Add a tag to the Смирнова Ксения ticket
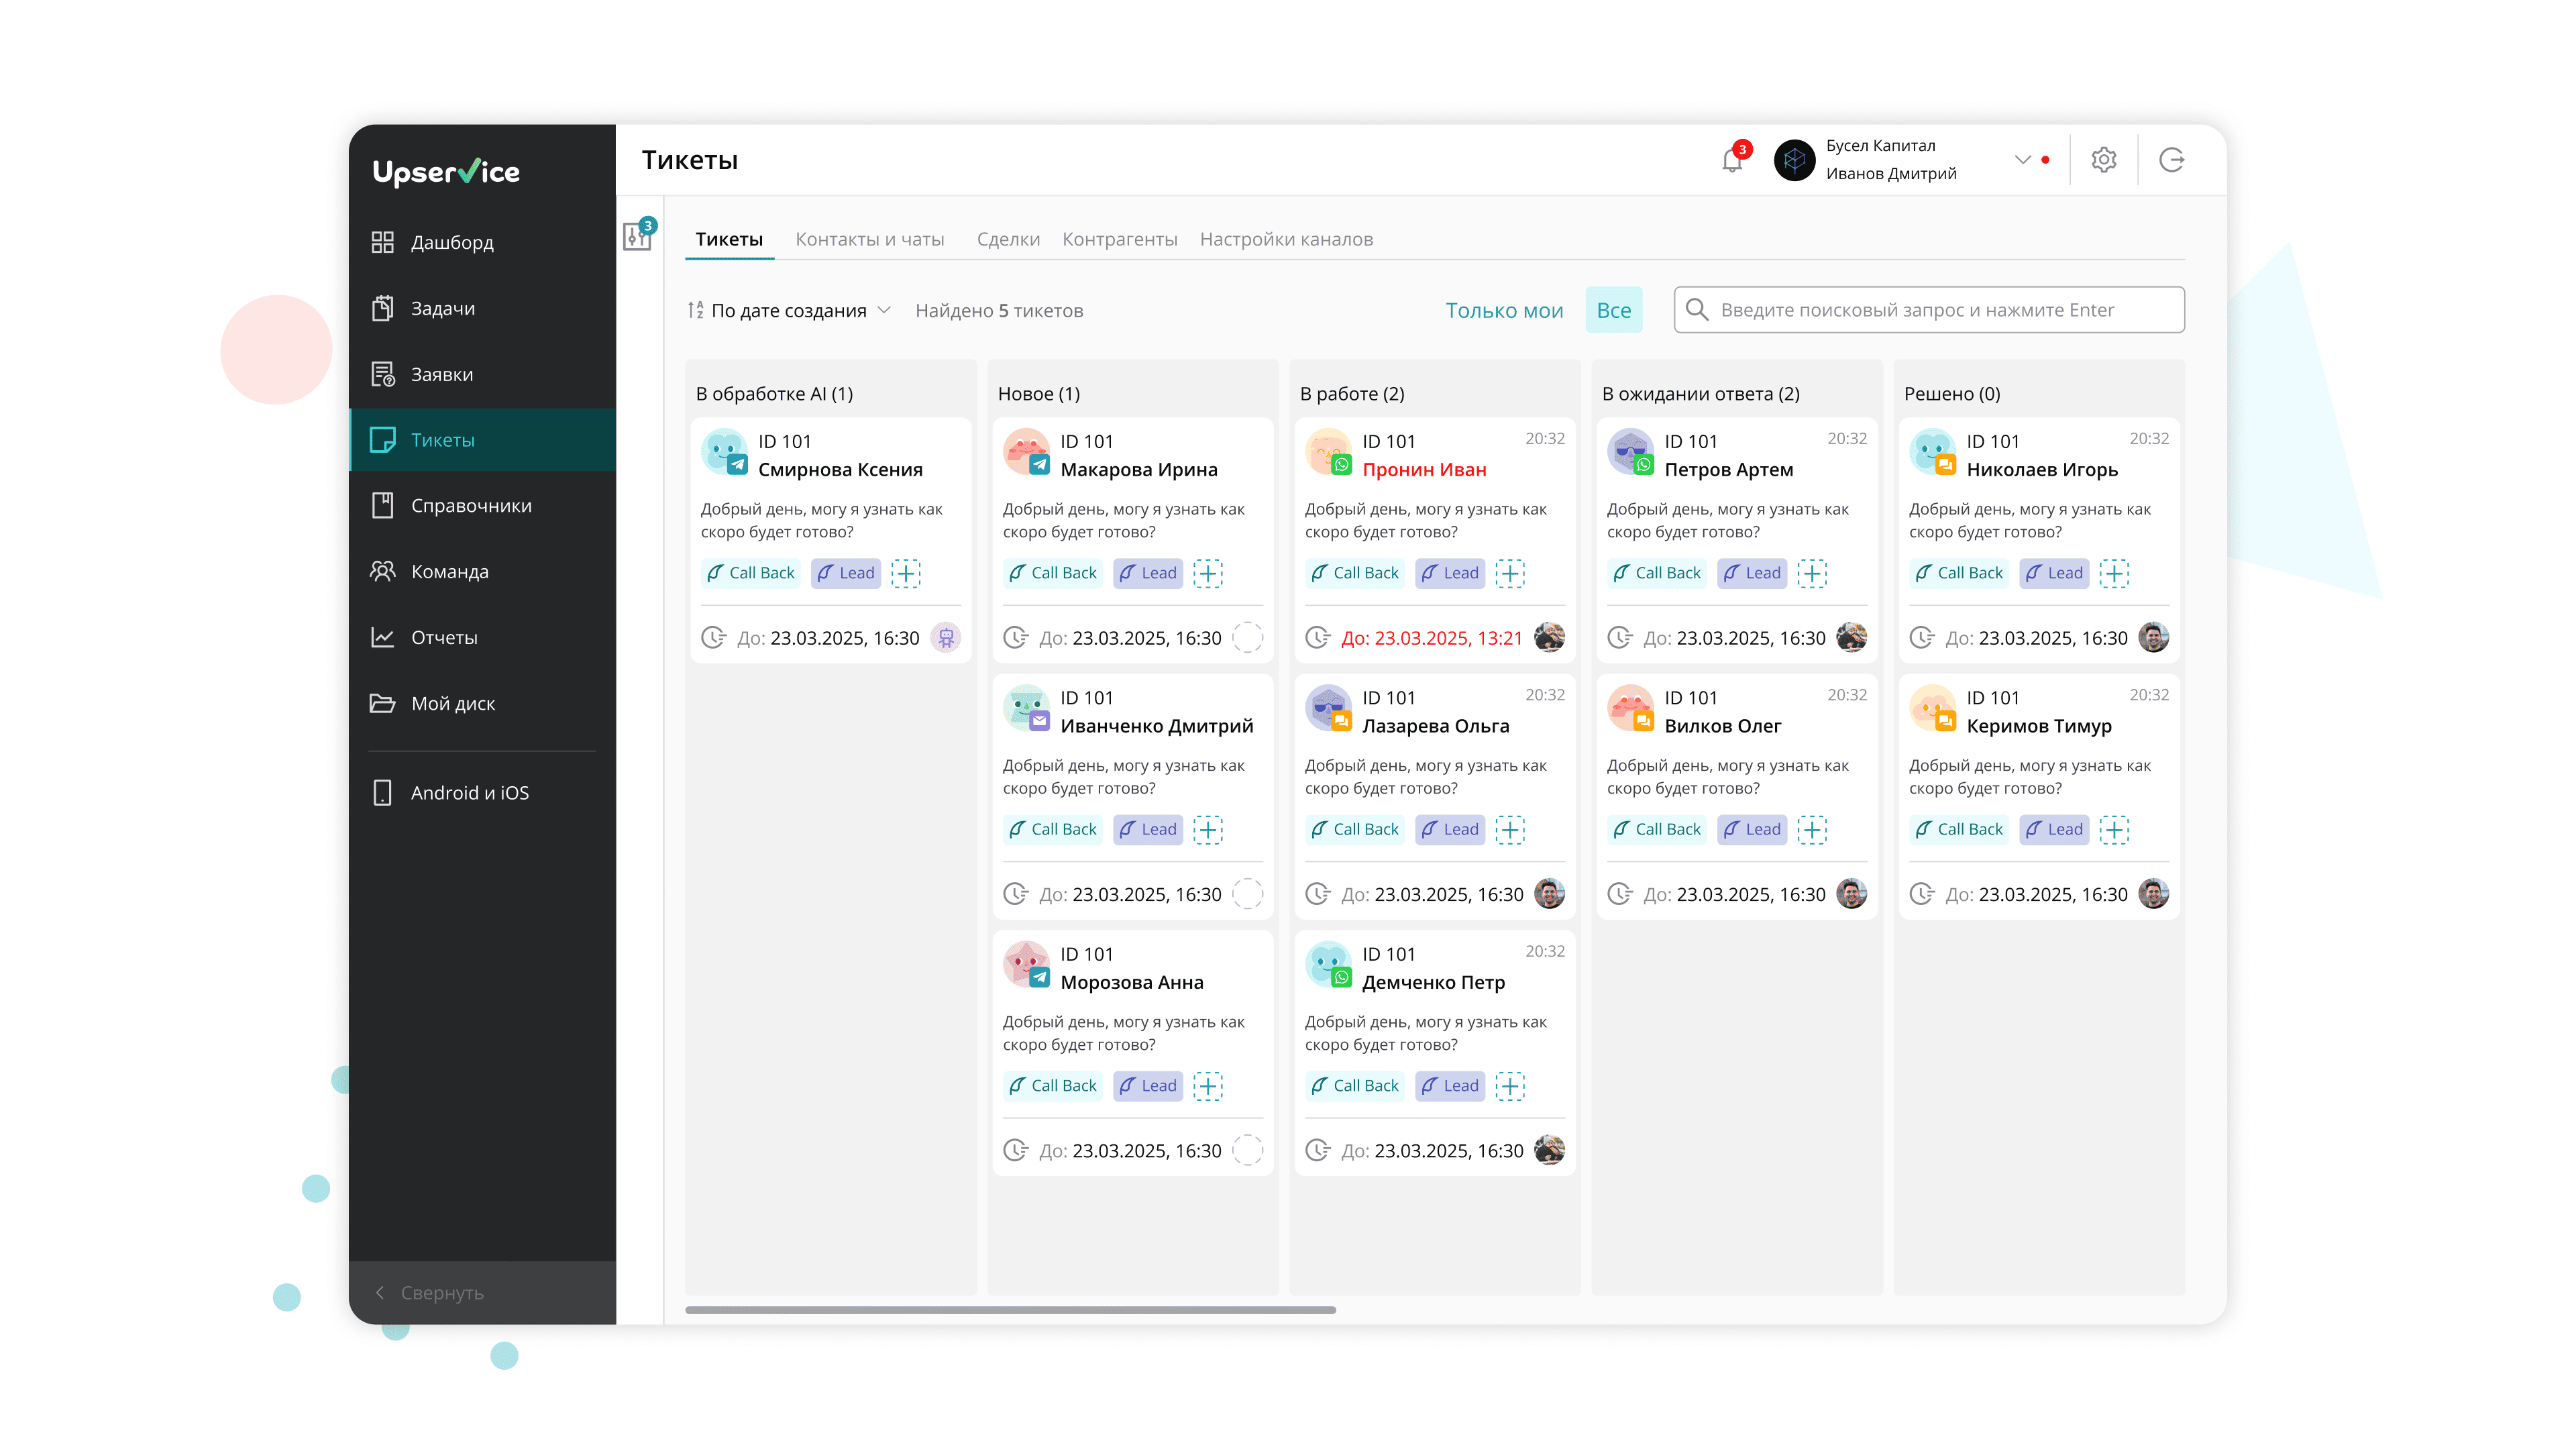The height and width of the screenshot is (1449, 2576). [906, 573]
